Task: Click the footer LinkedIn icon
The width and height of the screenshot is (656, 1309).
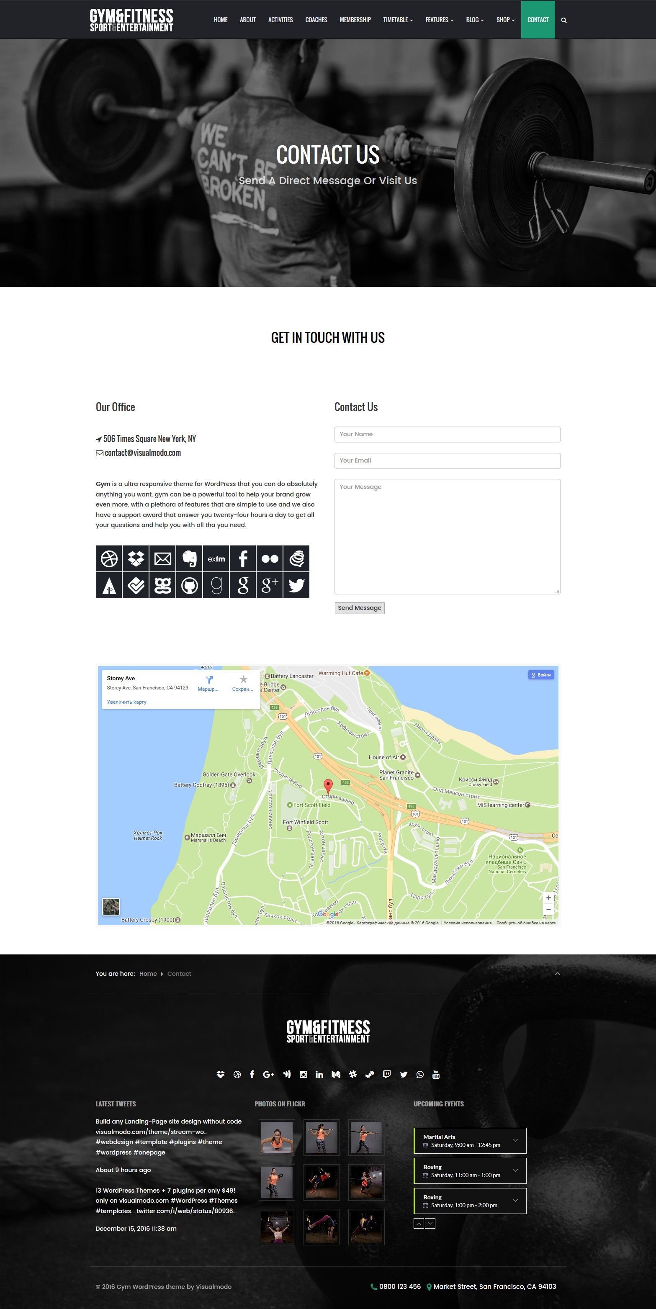Action: tap(319, 1074)
